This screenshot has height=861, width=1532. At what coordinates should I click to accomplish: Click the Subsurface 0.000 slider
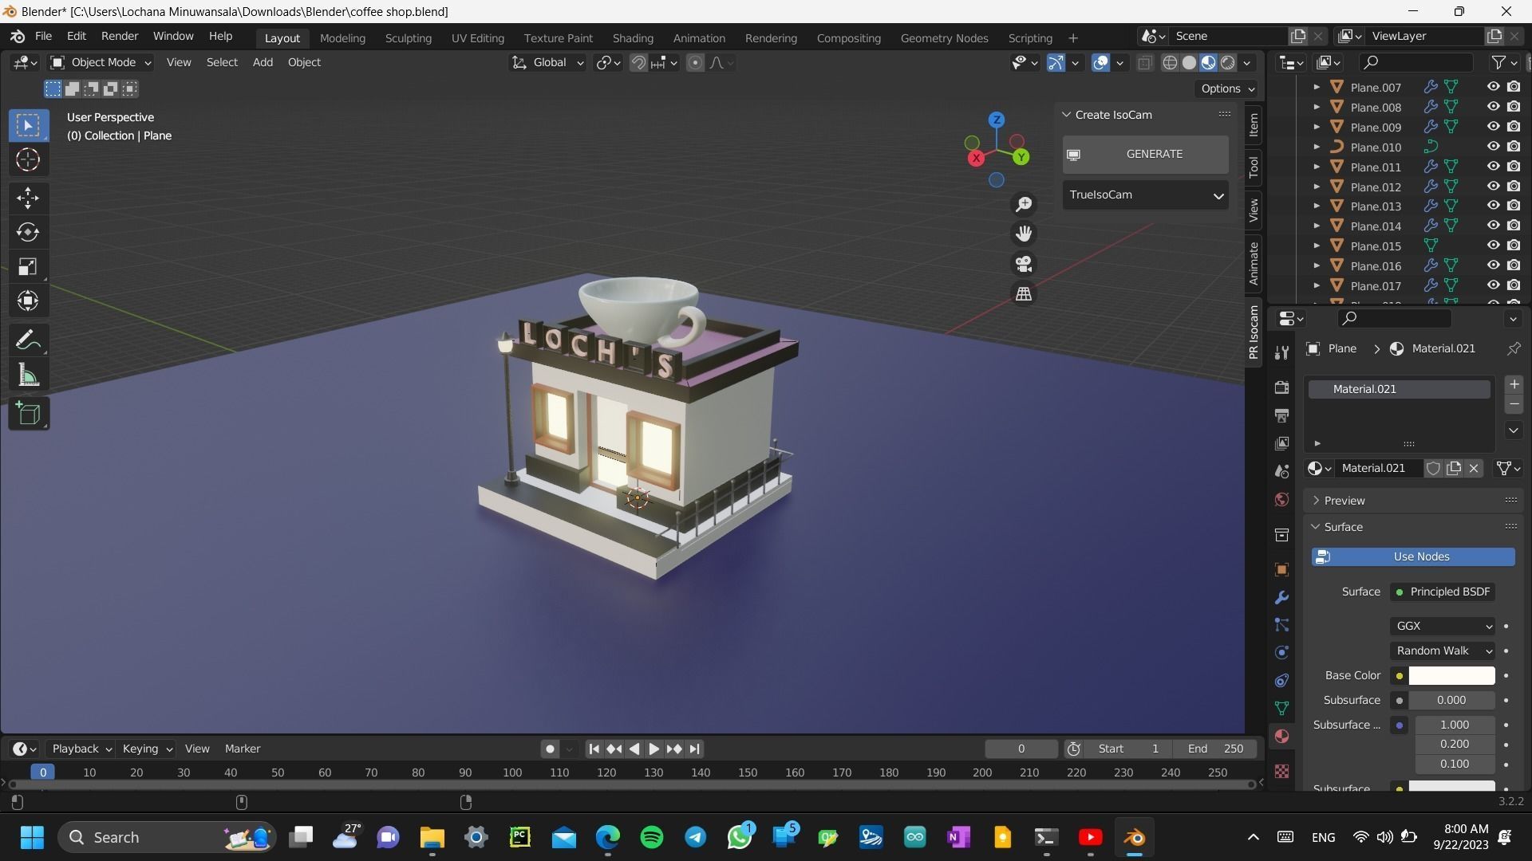[x=1451, y=700]
